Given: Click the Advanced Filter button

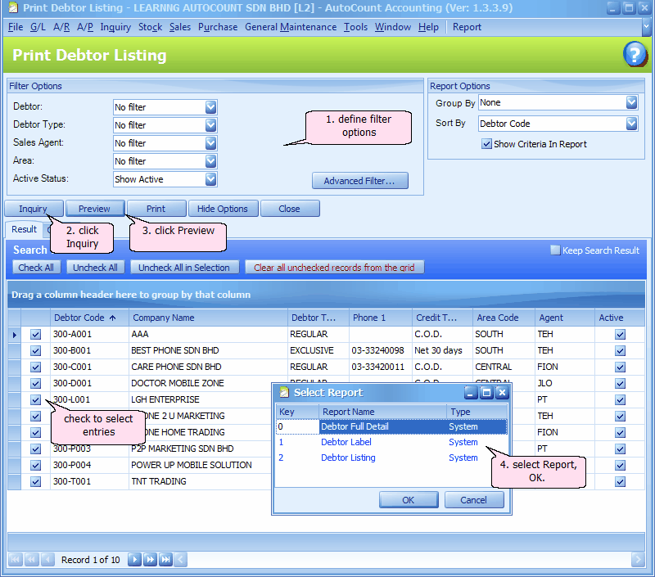Looking at the screenshot, I should pos(359,181).
